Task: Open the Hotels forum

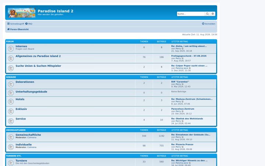Action: click(20, 99)
